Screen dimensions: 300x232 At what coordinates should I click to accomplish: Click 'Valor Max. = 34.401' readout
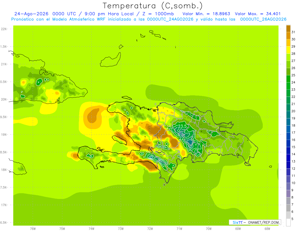258,14
